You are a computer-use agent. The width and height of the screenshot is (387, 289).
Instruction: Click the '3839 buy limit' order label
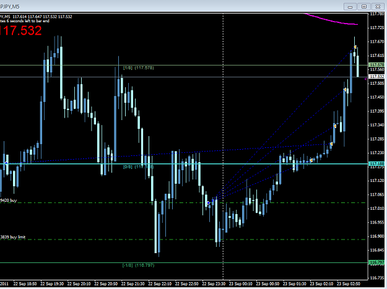(12, 237)
